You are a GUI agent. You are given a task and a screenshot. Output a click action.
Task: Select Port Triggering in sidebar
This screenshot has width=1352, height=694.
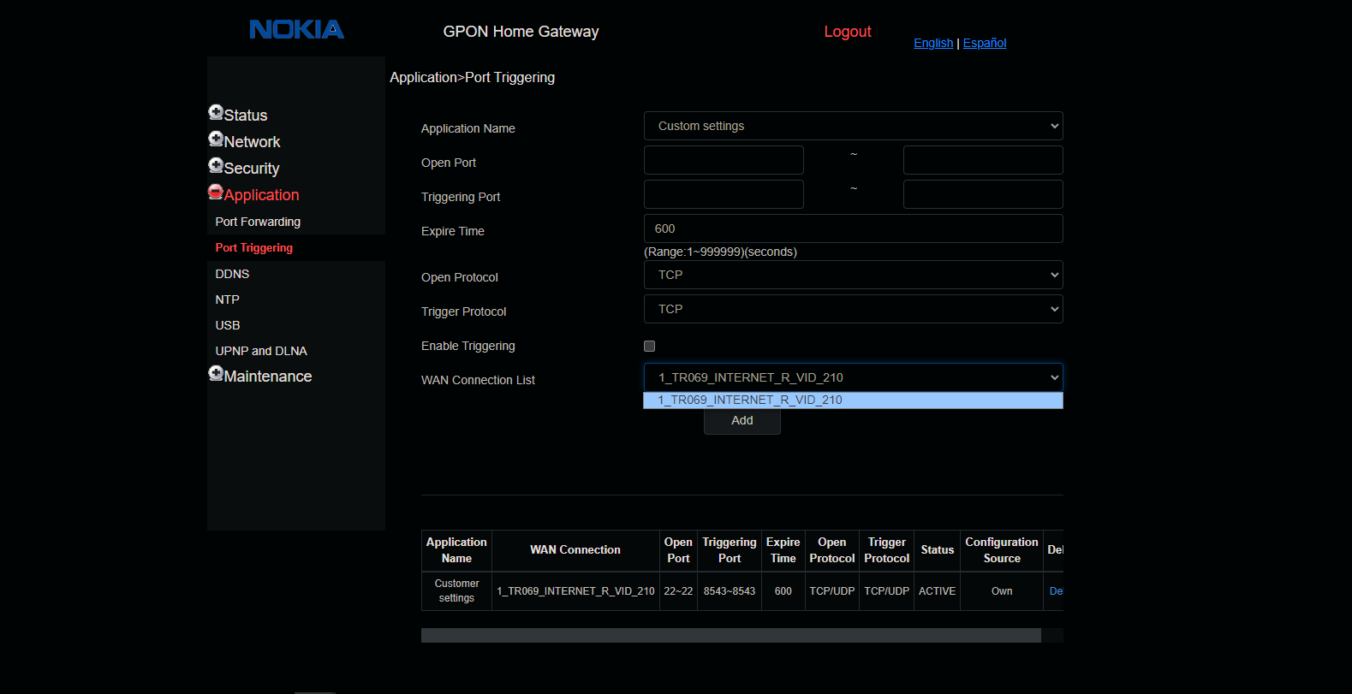coord(254,247)
